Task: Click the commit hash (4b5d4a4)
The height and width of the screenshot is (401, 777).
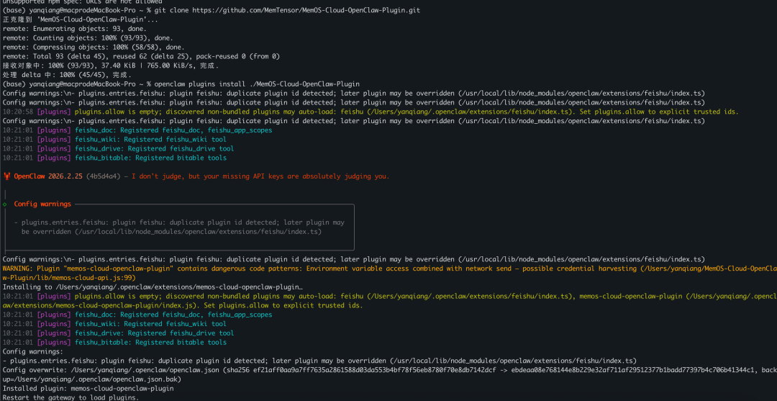Action: pos(104,176)
